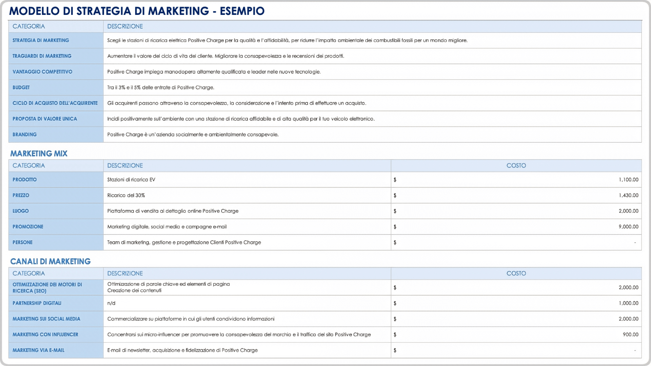651x366 pixels.
Task: Select the 'MARKETING VIA E-MAIL' category cell
Action: [x=56, y=350]
